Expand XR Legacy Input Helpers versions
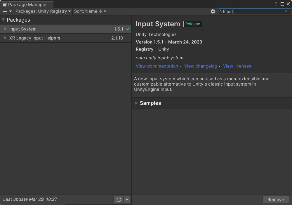292x205 pixels. (x=5, y=38)
